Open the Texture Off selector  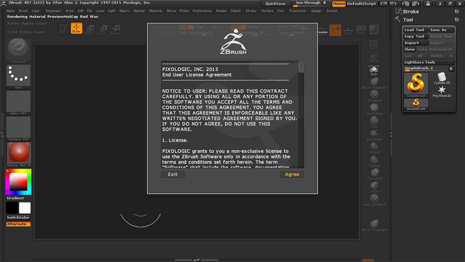19,129
